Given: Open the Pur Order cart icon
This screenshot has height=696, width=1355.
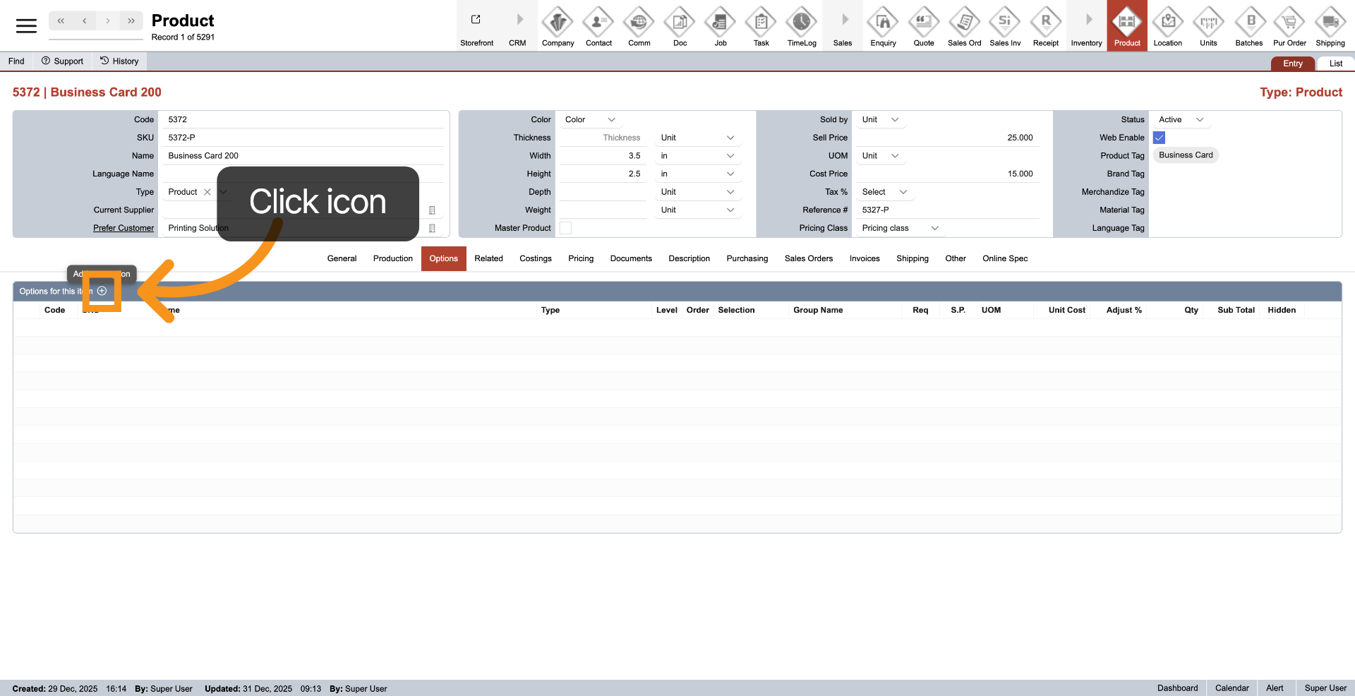Looking at the screenshot, I should point(1289,23).
